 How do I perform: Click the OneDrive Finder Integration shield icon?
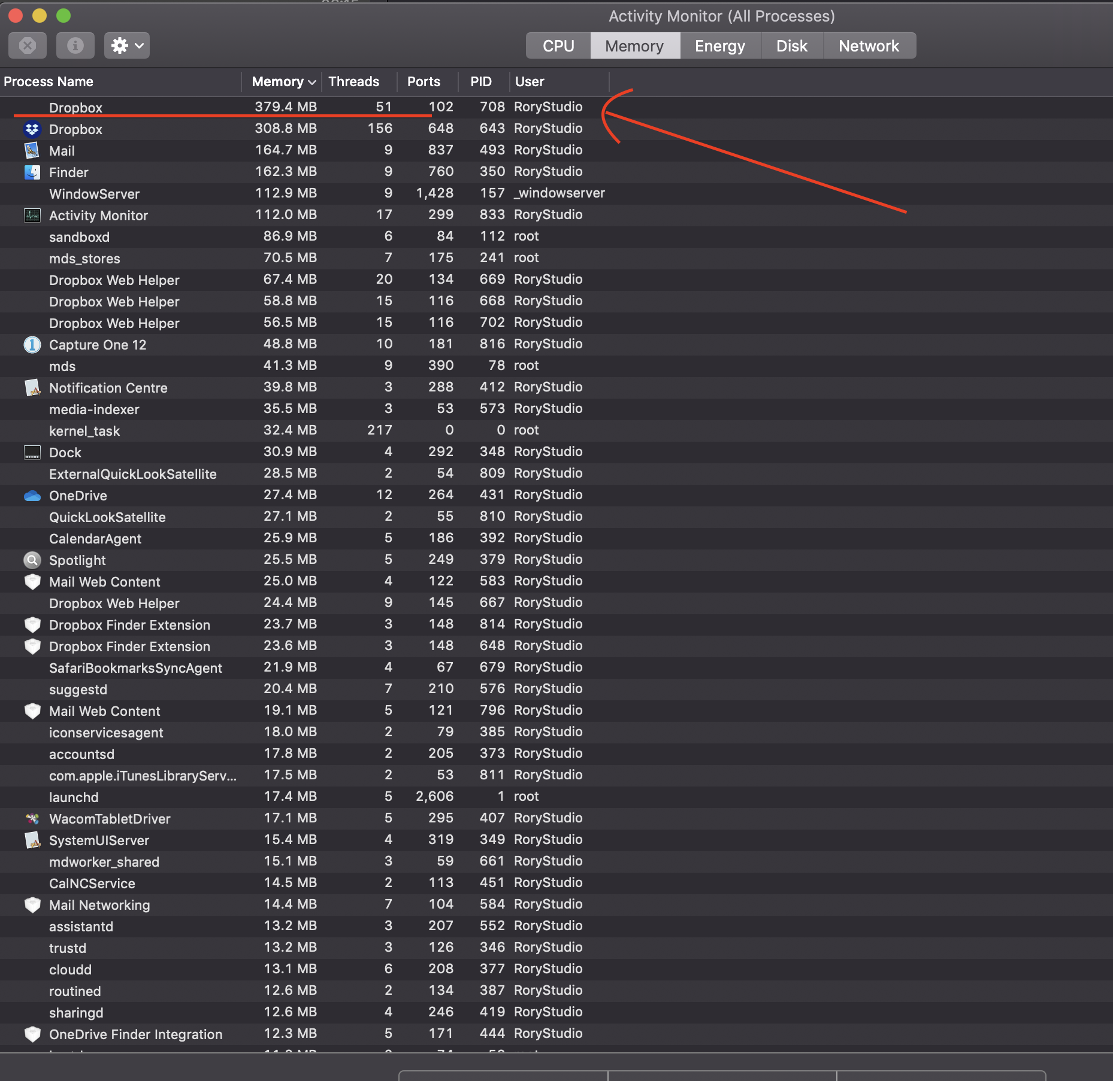click(32, 1034)
